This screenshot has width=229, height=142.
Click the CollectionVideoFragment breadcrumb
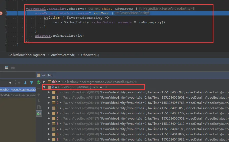[x=27, y=55]
